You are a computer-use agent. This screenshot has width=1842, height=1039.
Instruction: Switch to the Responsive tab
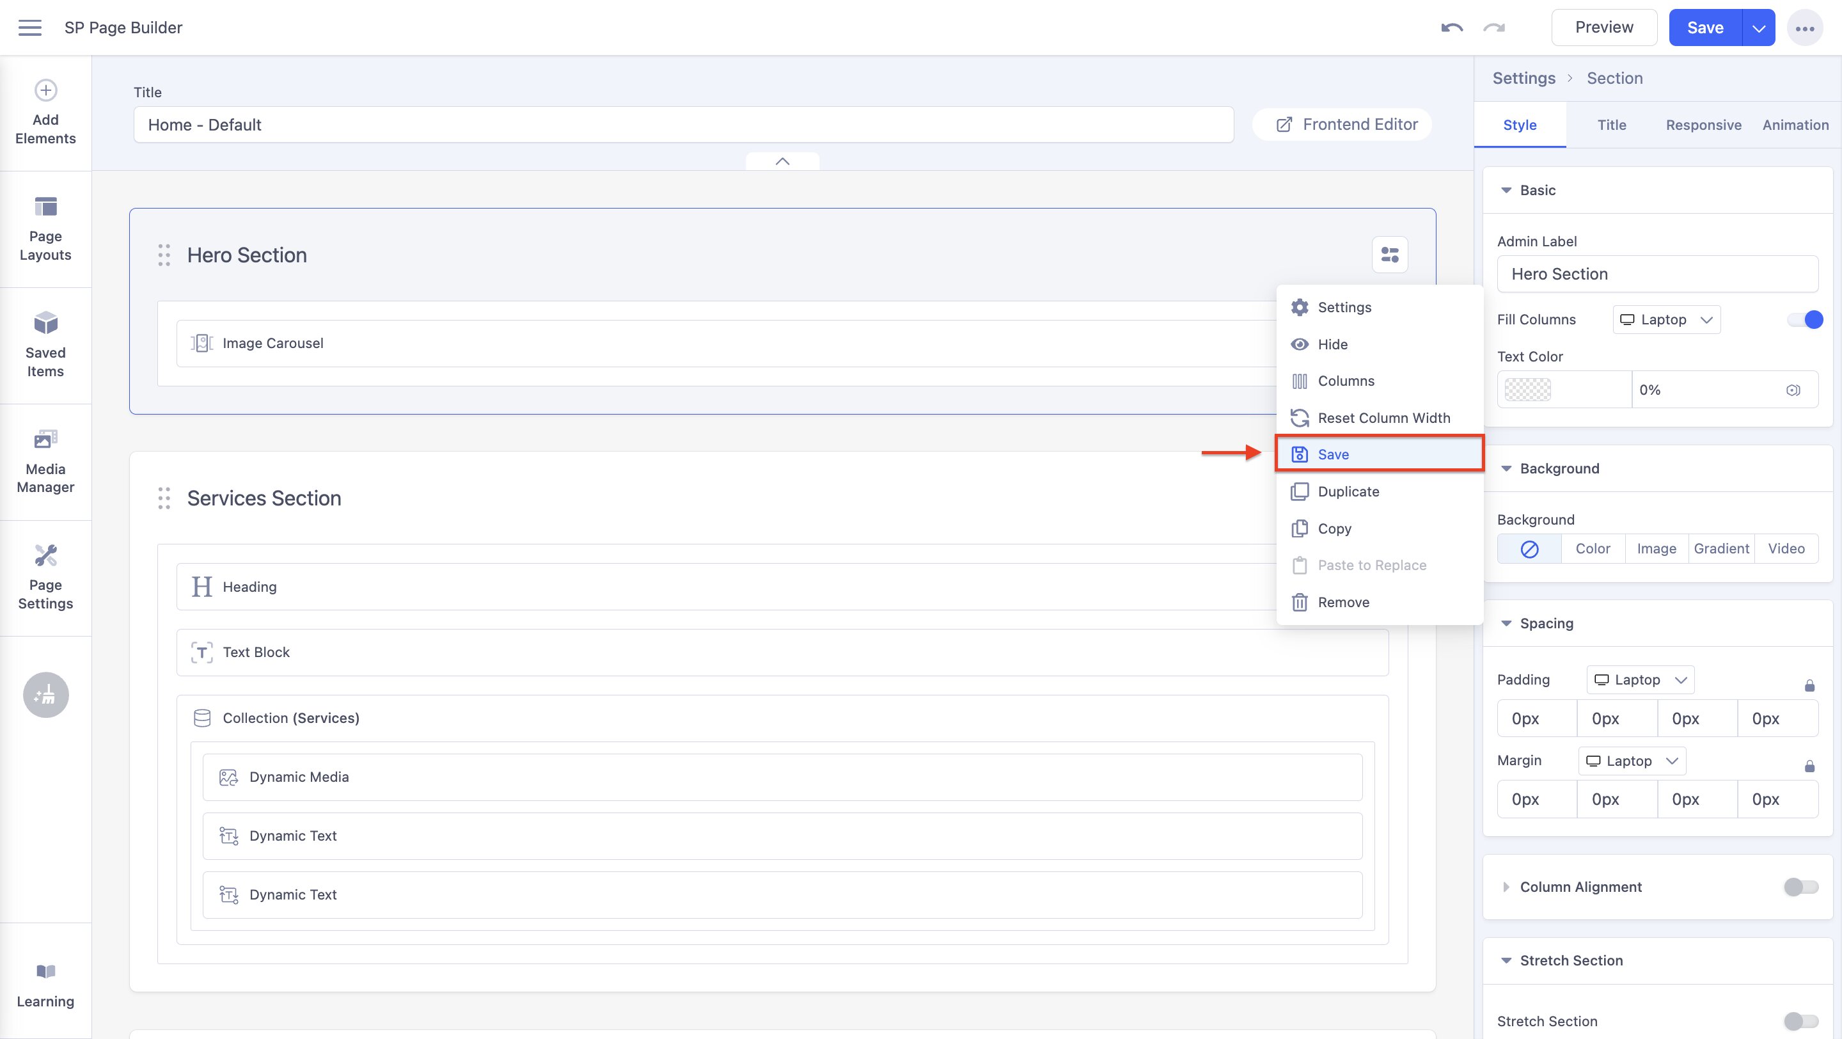coord(1703,125)
